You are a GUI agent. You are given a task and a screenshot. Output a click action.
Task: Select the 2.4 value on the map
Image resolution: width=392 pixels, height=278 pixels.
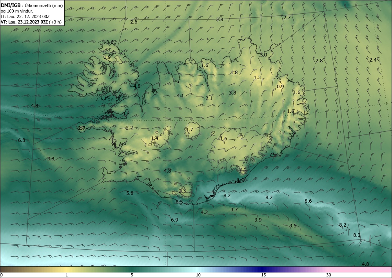pyautogui.click(x=373, y=60)
